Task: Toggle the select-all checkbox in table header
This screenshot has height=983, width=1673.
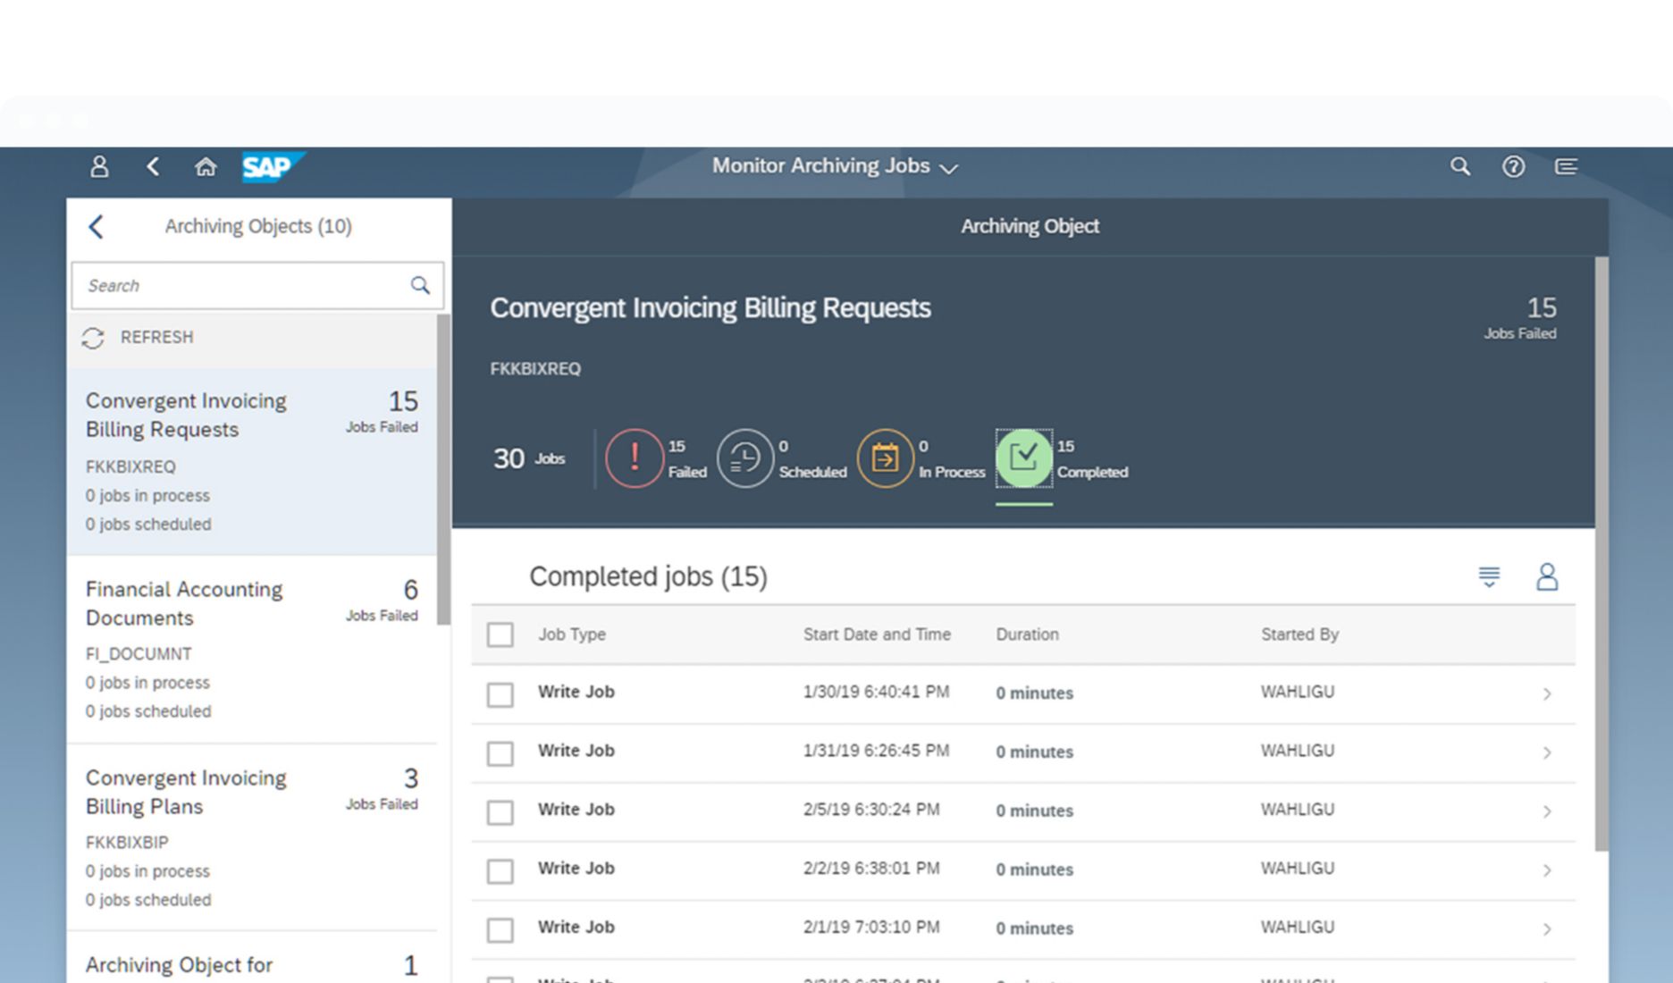Action: 500,635
